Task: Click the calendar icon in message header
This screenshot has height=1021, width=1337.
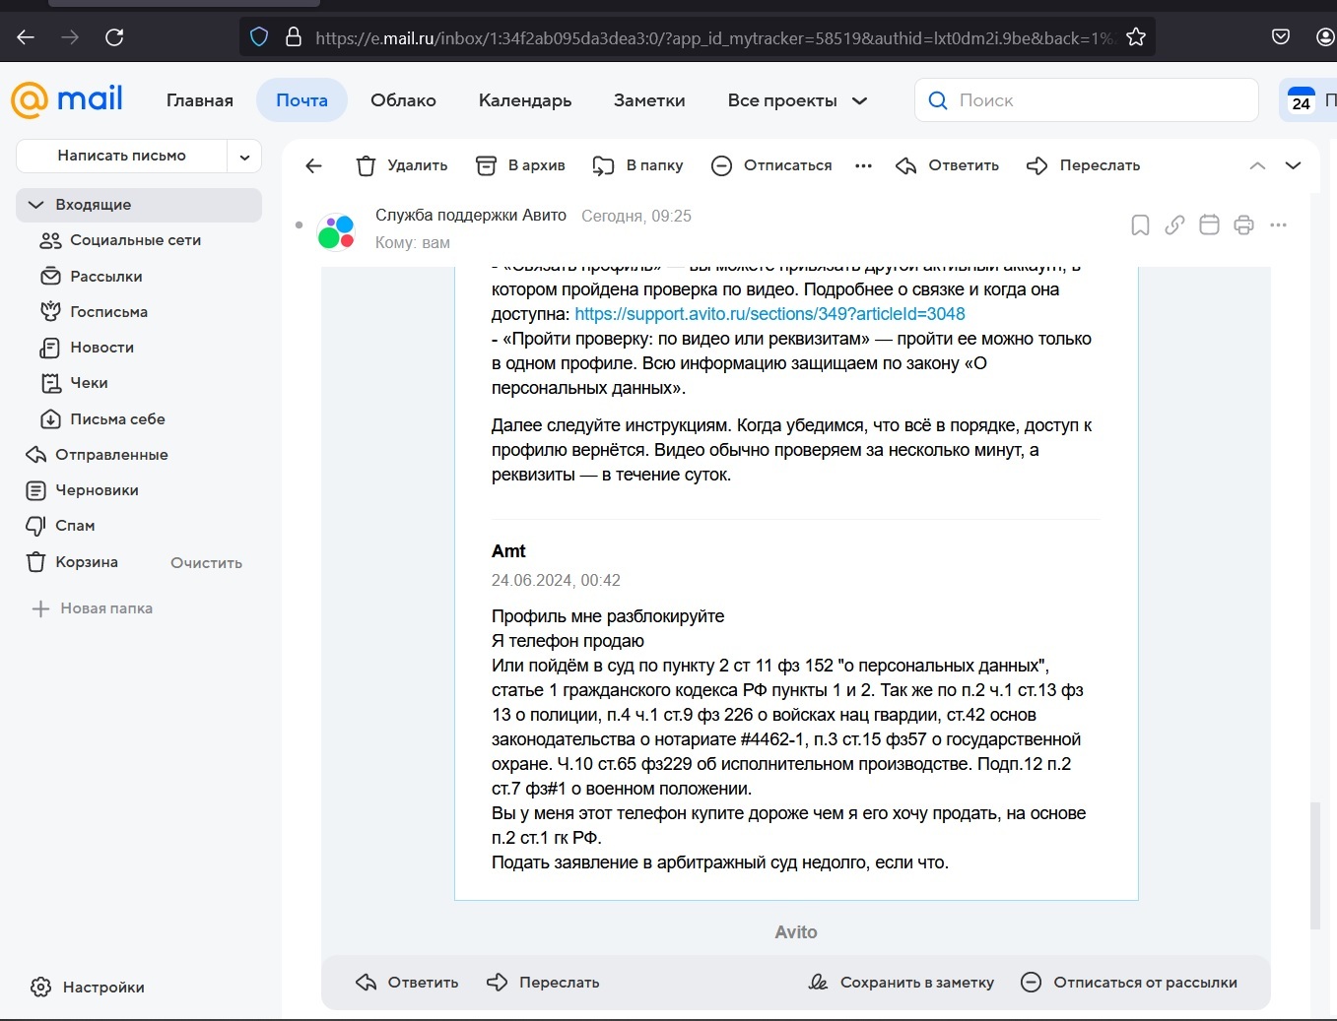Action: (1209, 225)
